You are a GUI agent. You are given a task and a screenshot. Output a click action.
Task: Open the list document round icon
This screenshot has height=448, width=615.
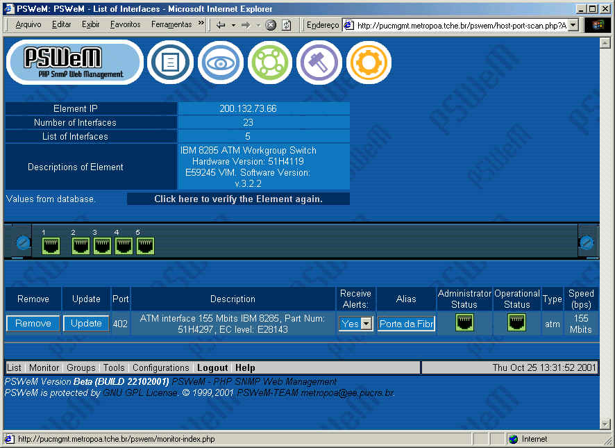[x=170, y=63]
